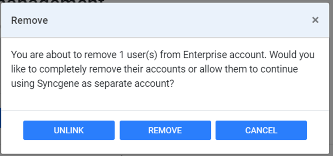Close the Remove dialog with X
Image resolution: width=333 pixels, height=156 pixels.
(315, 20)
